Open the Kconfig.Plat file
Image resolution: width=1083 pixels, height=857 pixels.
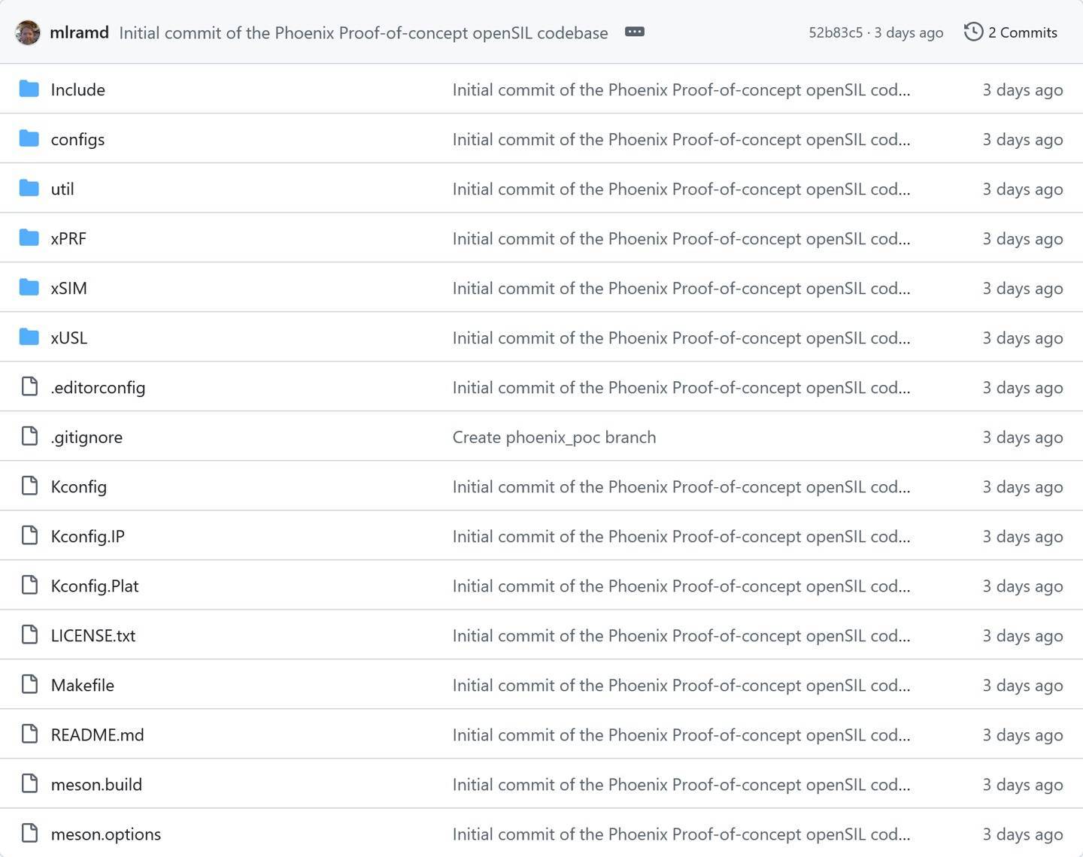click(x=95, y=586)
